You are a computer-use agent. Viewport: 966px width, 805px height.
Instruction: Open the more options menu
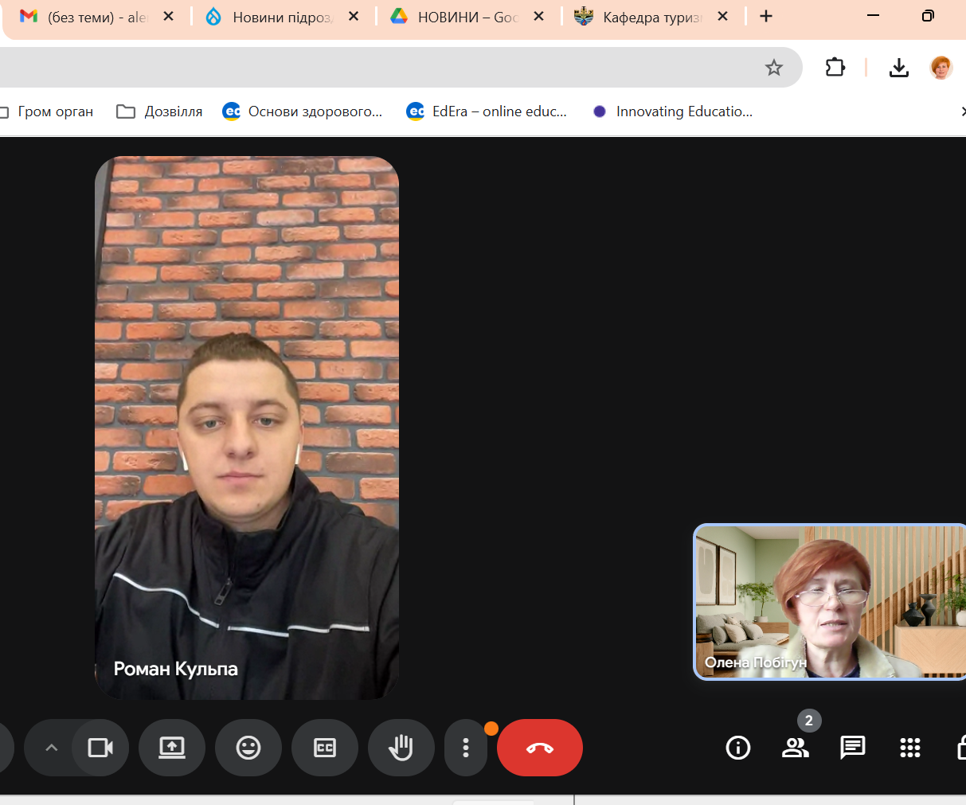(x=466, y=748)
